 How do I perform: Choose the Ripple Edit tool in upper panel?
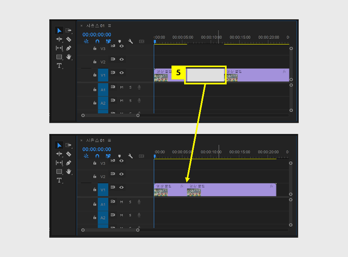click(59, 39)
